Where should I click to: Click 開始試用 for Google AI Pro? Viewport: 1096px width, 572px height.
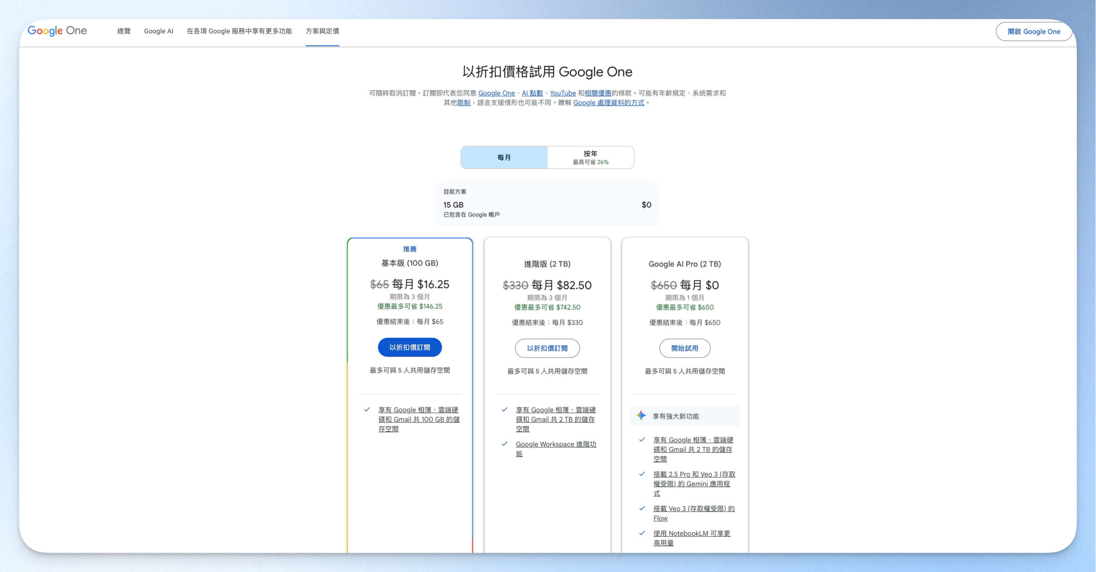685,348
